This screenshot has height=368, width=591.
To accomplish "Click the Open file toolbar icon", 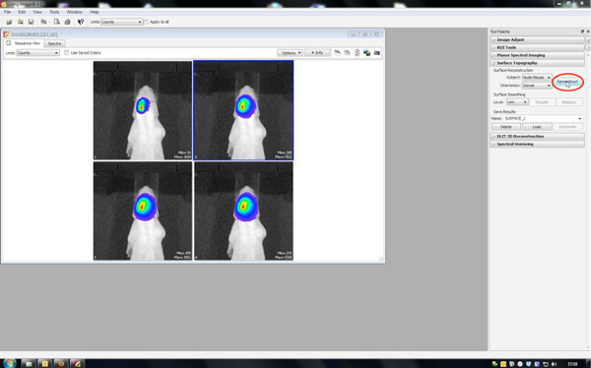I will click(x=10, y=22).
